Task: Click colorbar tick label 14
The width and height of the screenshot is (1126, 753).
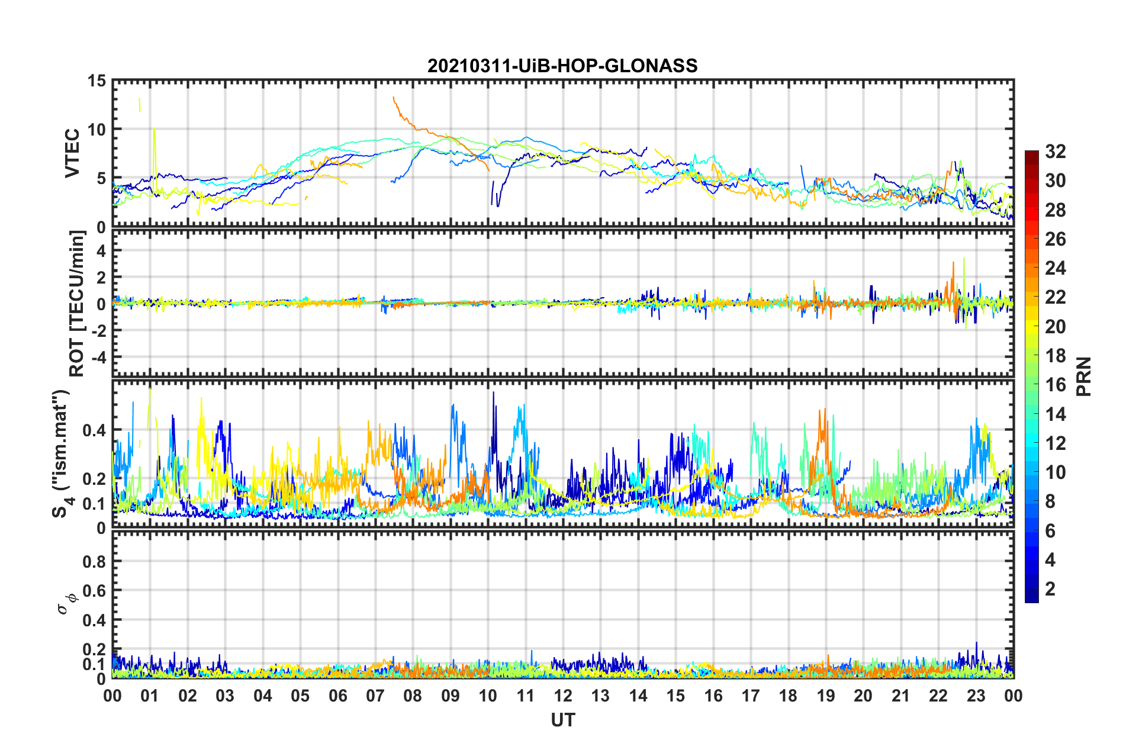Action: [1055, 414]
